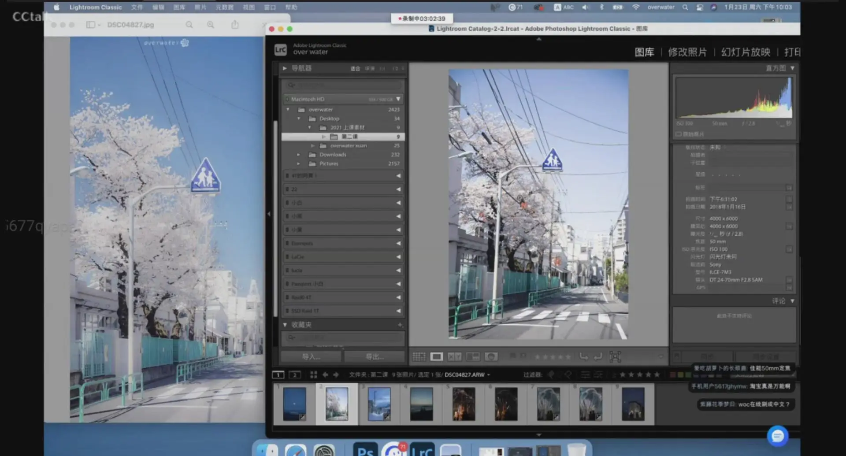Image resolution: width=846 pixels, height=456 pixels.
Task: Expand the Downloads folder tree
Action: tap(298, 155)
